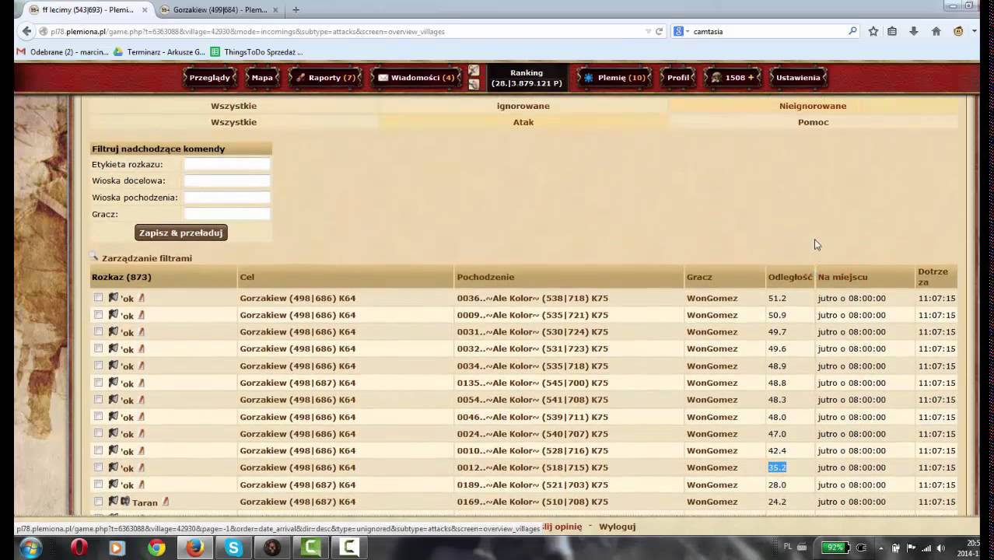Open the media player taskbar icon
Viewport: 994px width, 560px height.
[x=117, y=548]
